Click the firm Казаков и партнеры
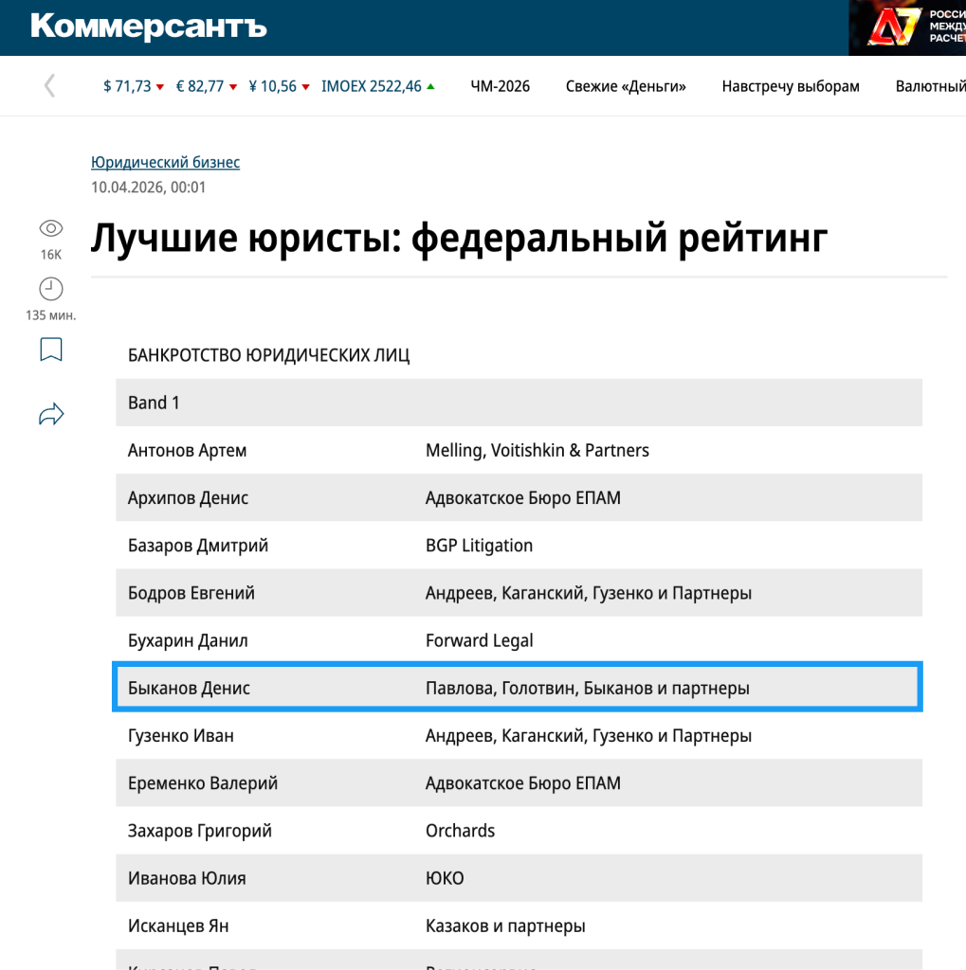This screenshot has width=966, height=970. [505, 926]
